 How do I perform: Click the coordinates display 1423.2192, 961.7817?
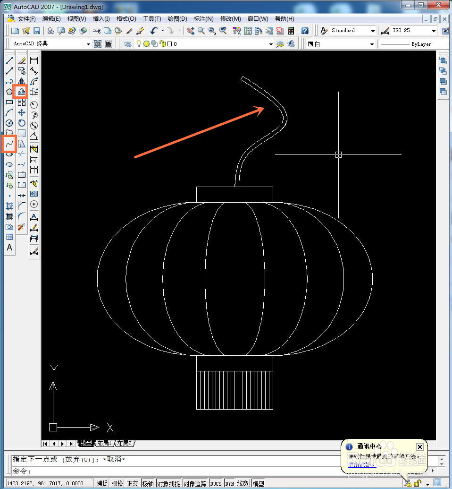(50, 483)
